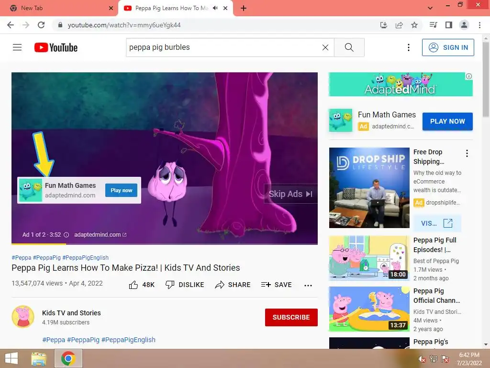This screenshot has width=490, height=368.
Task: Open Peppa Pig Full Episodes thumbnail
Action: coord(369,258)
